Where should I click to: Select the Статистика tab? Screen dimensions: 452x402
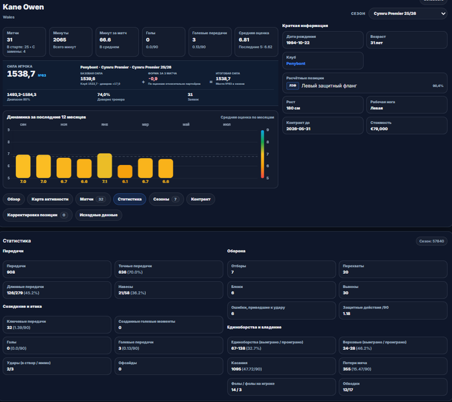coord(129,199)
